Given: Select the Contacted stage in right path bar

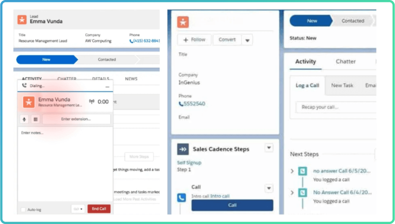Looking at the screenshot, I should 353,21.
